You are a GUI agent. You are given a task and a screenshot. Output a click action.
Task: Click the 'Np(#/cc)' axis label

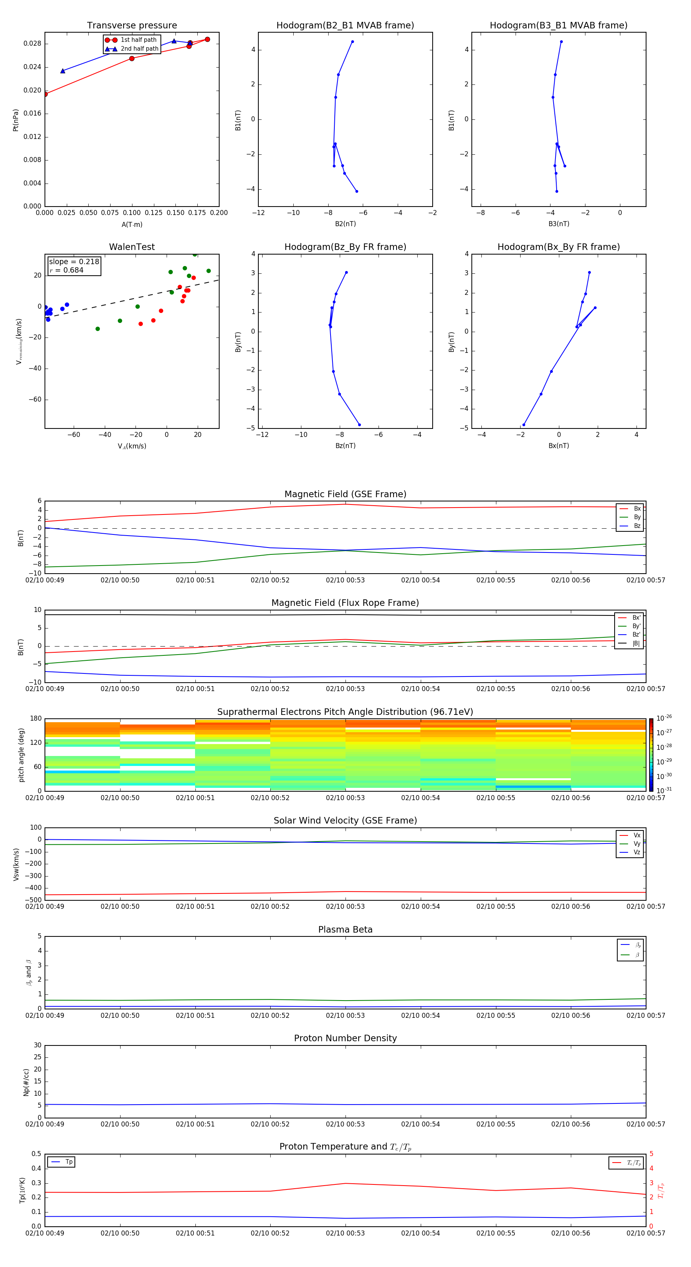tap(26, 1082)
